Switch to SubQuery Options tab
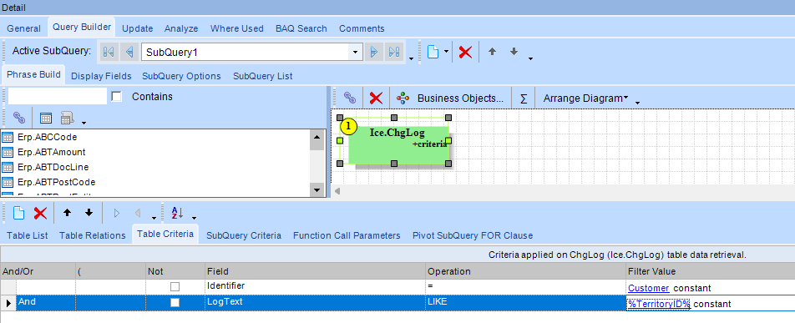 pos(181,76)
